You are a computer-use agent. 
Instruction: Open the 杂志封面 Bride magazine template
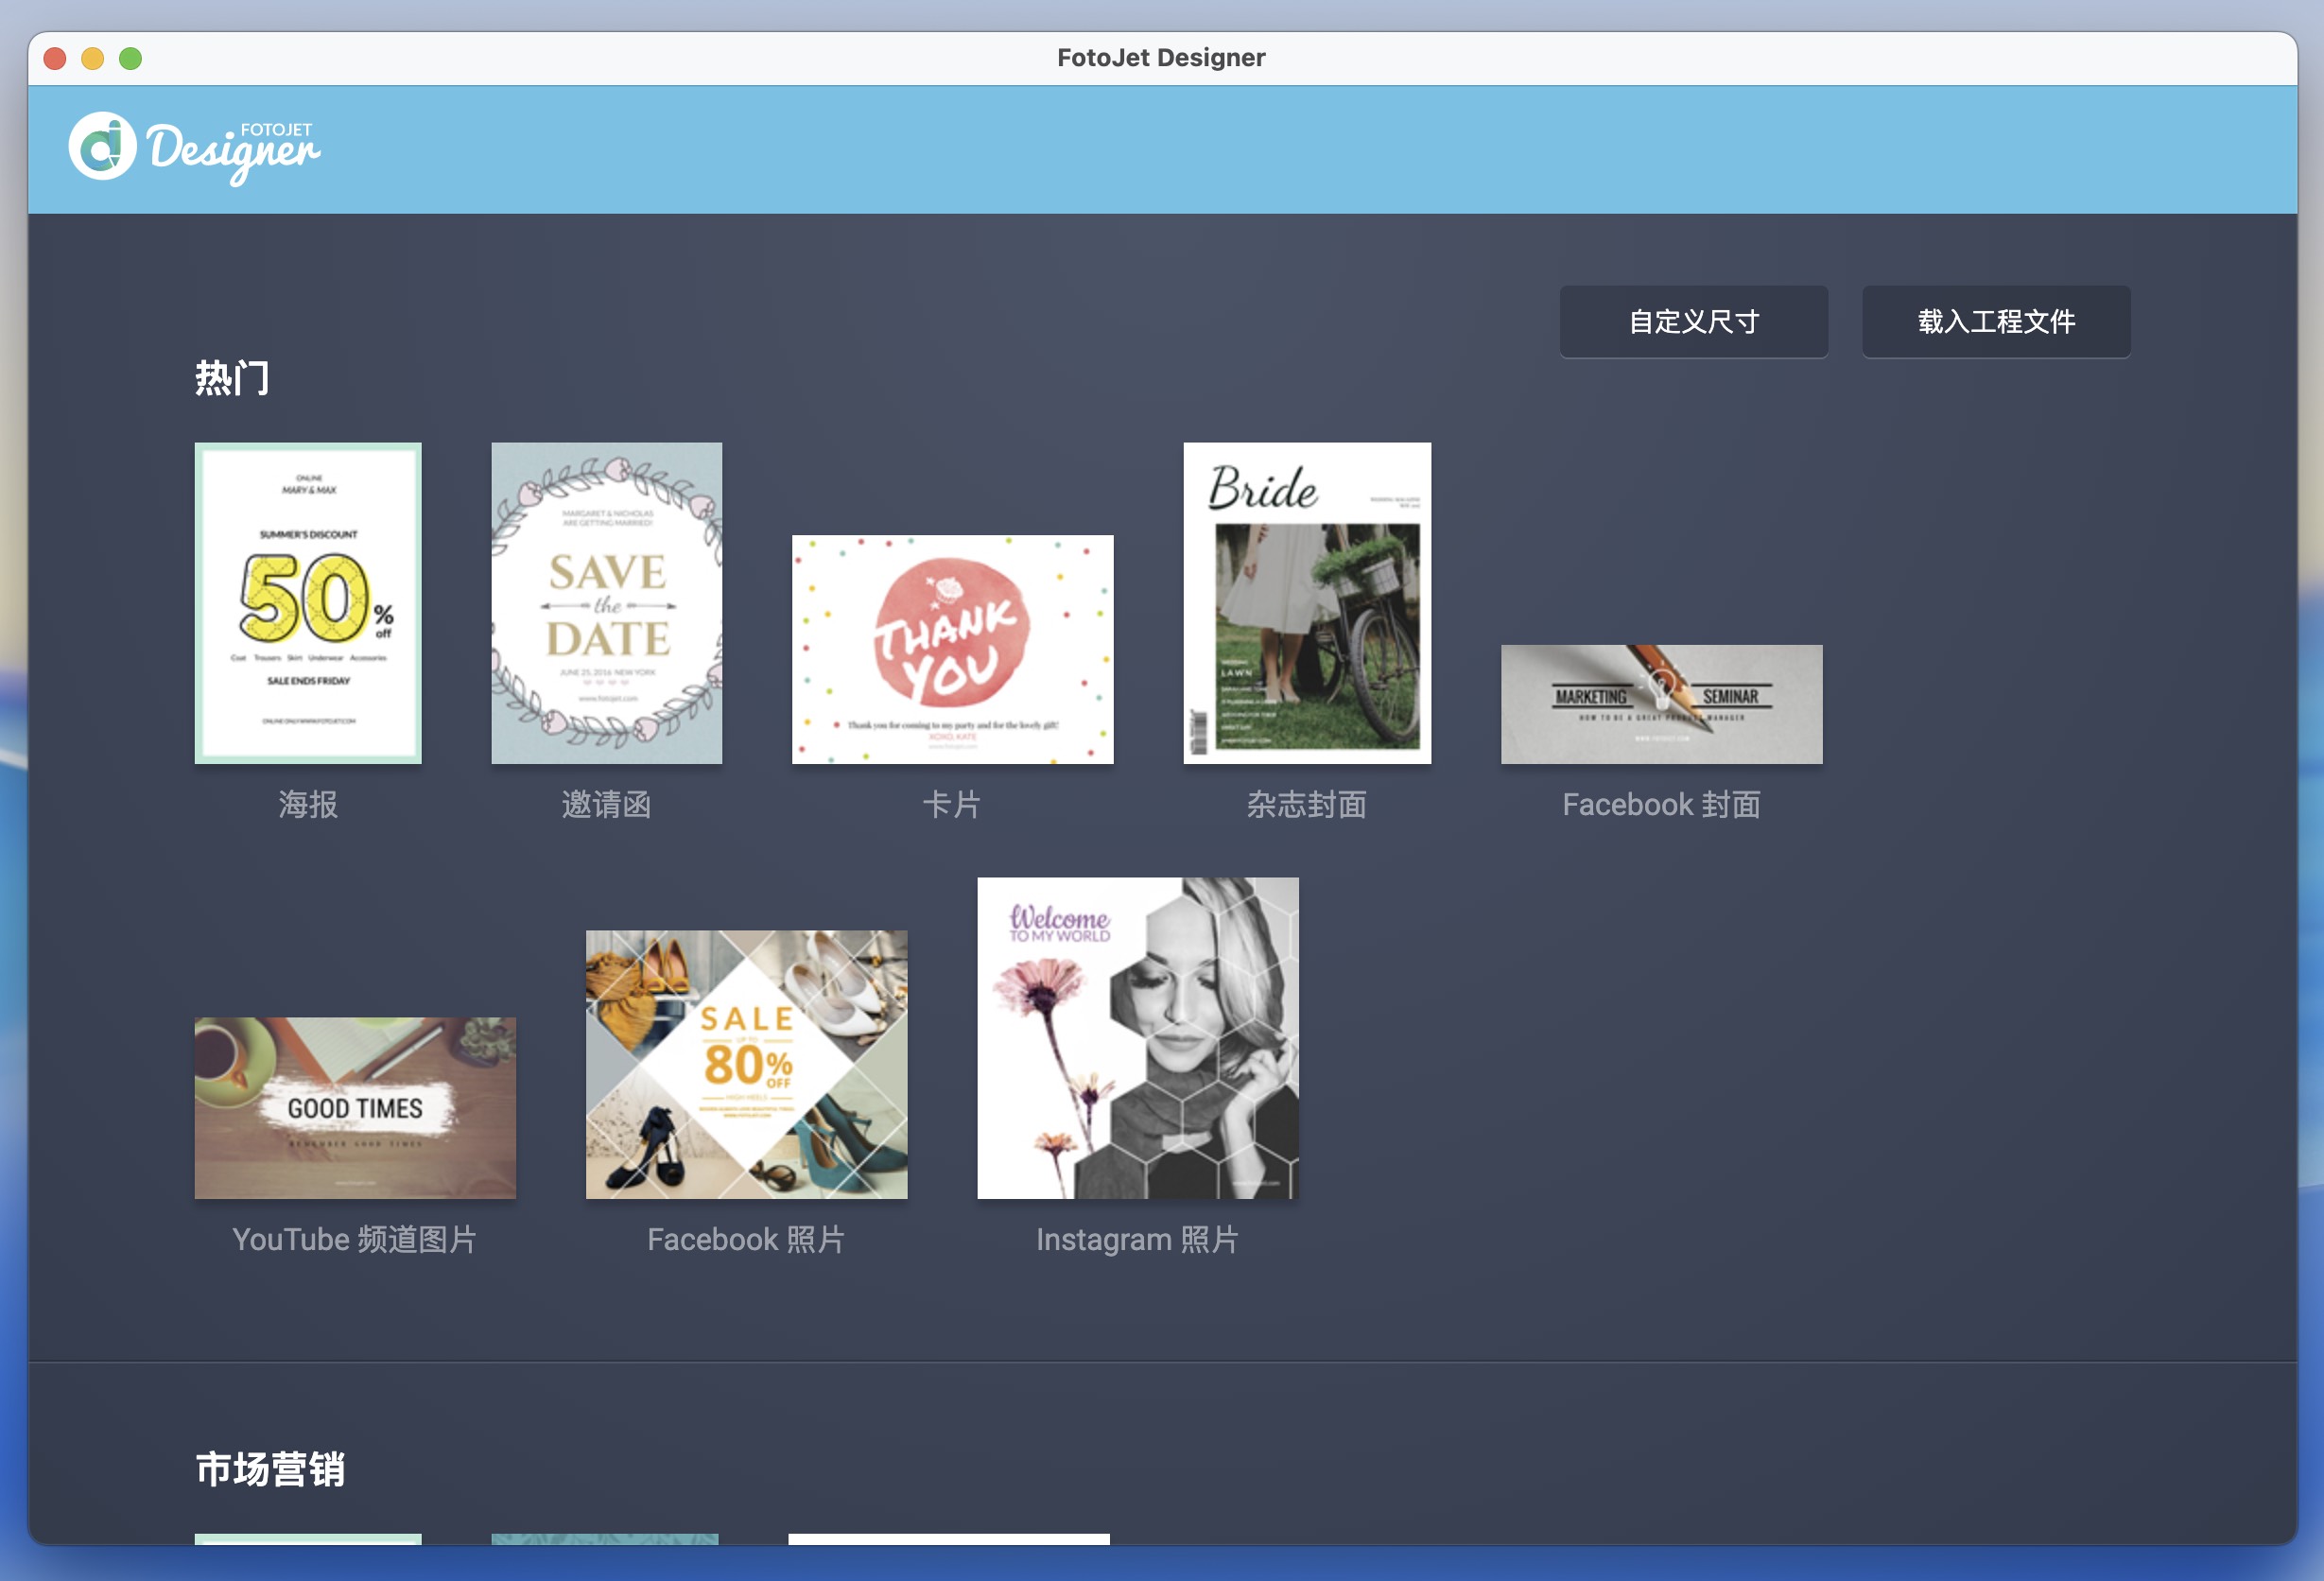1308,601
